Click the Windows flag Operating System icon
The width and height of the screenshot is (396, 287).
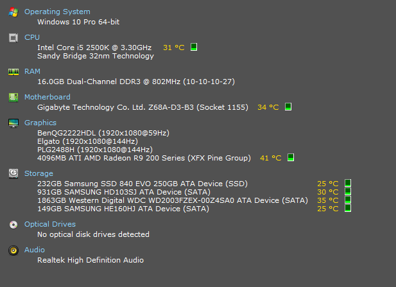(x=13, y=12)
